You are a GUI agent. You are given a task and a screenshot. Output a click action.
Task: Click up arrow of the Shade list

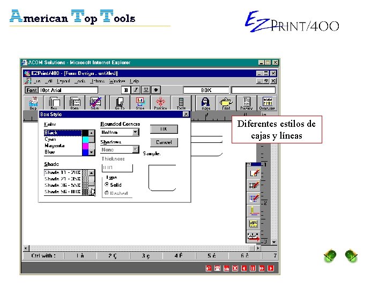pos(91,173)
